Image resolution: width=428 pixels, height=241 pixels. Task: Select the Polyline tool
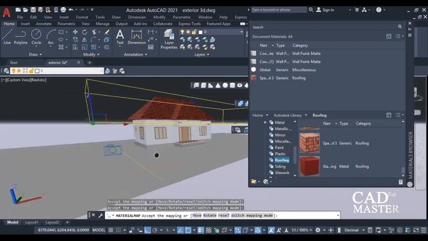point(21,37)
